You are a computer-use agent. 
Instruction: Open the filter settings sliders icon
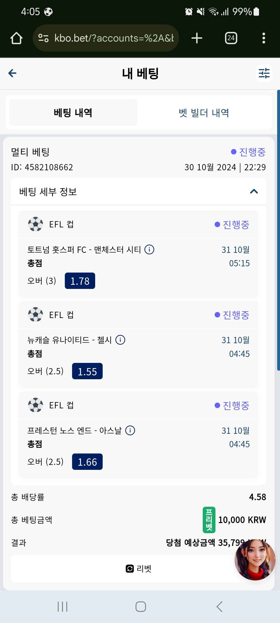coord(264,73)
